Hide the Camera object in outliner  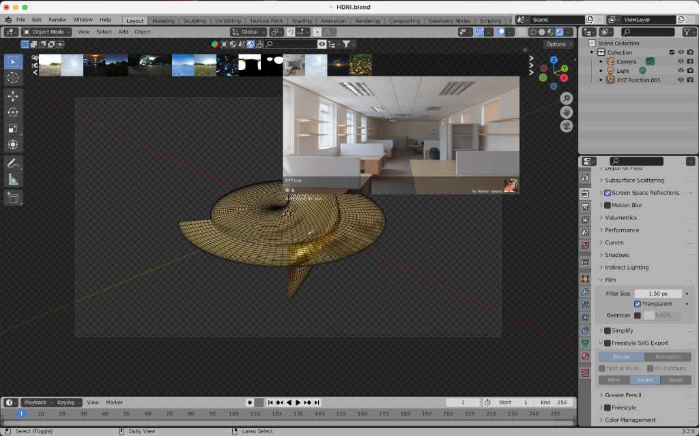tap(681, 61)
